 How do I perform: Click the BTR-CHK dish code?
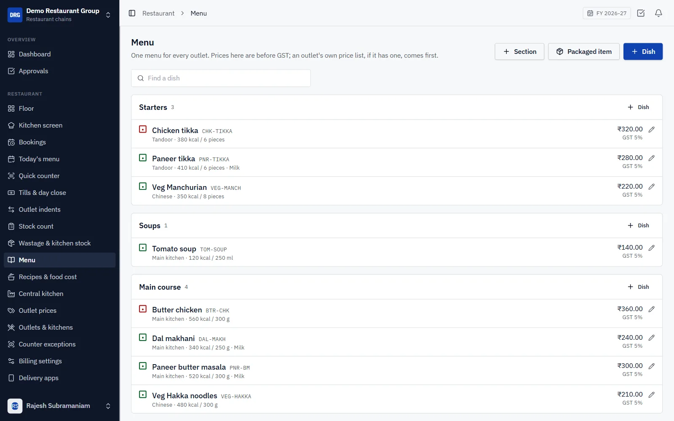(217, 311)
